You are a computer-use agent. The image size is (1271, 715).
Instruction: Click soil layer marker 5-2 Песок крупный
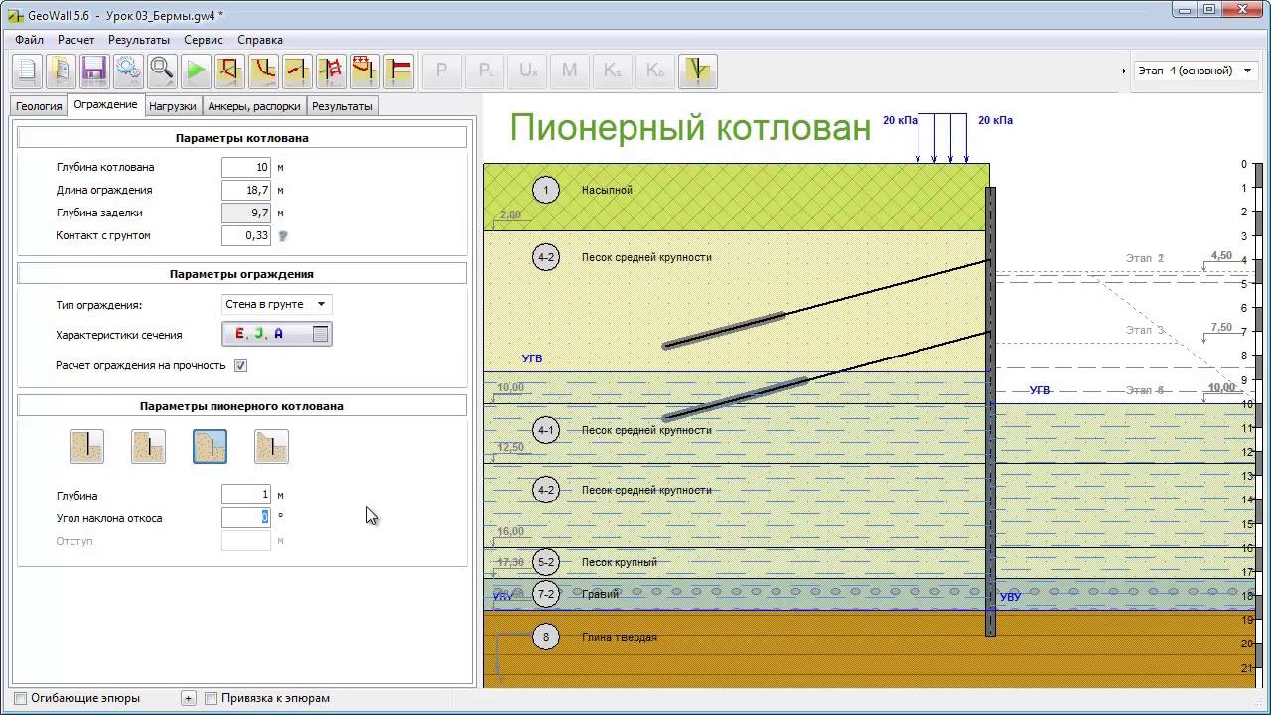pos(546,562)
